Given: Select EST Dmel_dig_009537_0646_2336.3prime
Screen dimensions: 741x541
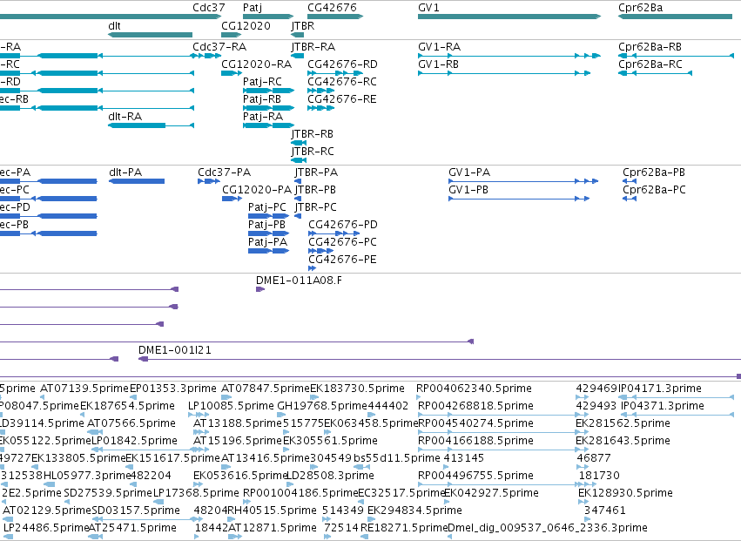Looking at the screenshot, I should pos(547,528).
